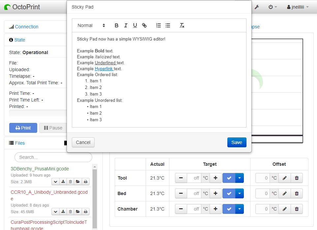Edit Chamber offset with pencil icon
Image resolution: width=317 pixels, height=230 pixels.
tap(285, 209)
